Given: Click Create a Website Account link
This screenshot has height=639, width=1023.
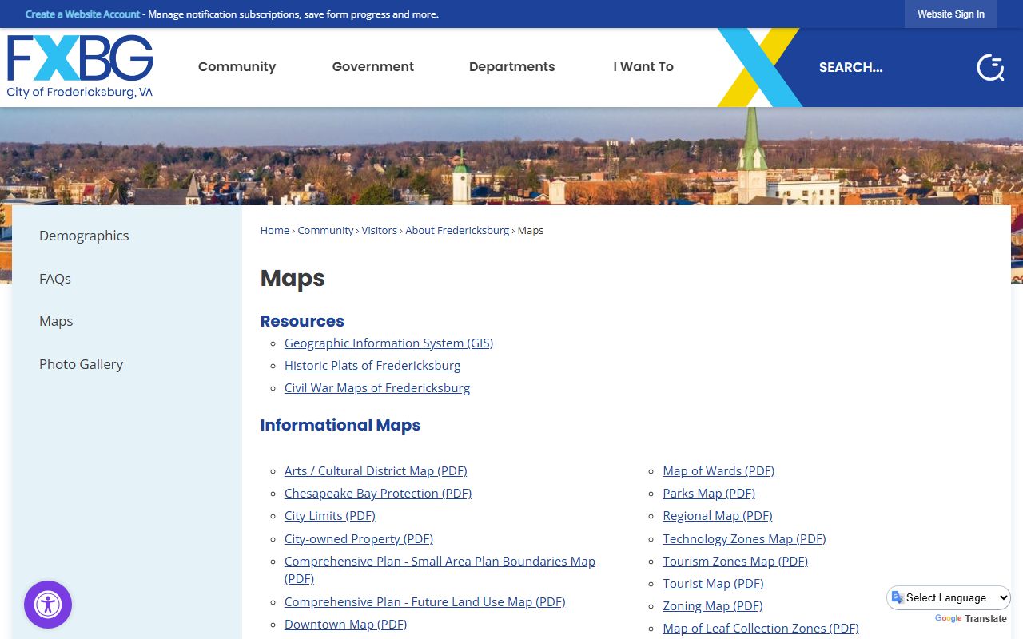Looking at the screenshot, I should click(82, 14).
